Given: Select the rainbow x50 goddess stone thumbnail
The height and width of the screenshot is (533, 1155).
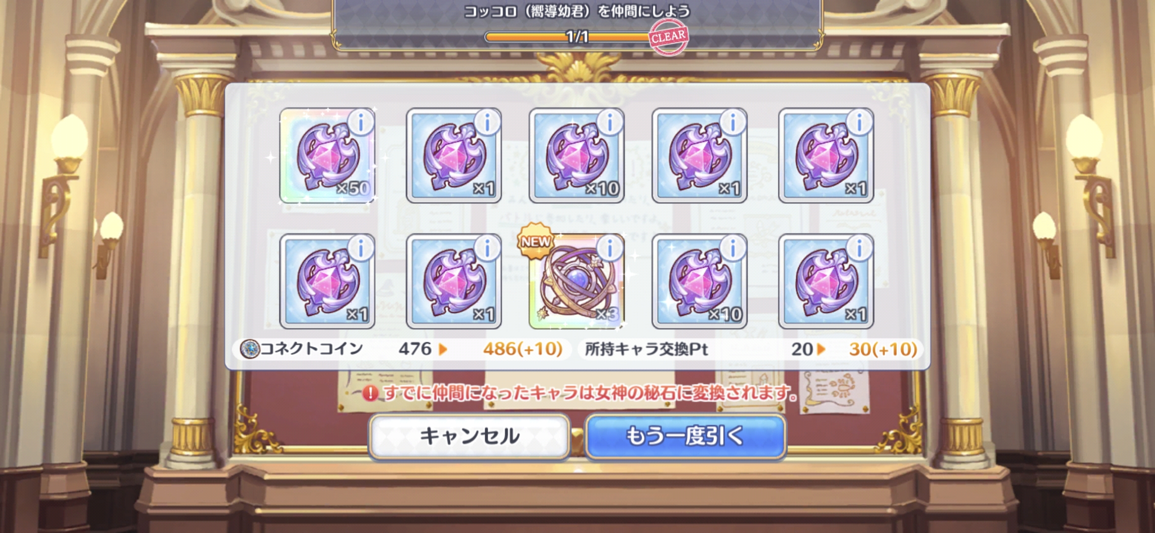Looking at the screenshot, I should click(x=327, y=156).
